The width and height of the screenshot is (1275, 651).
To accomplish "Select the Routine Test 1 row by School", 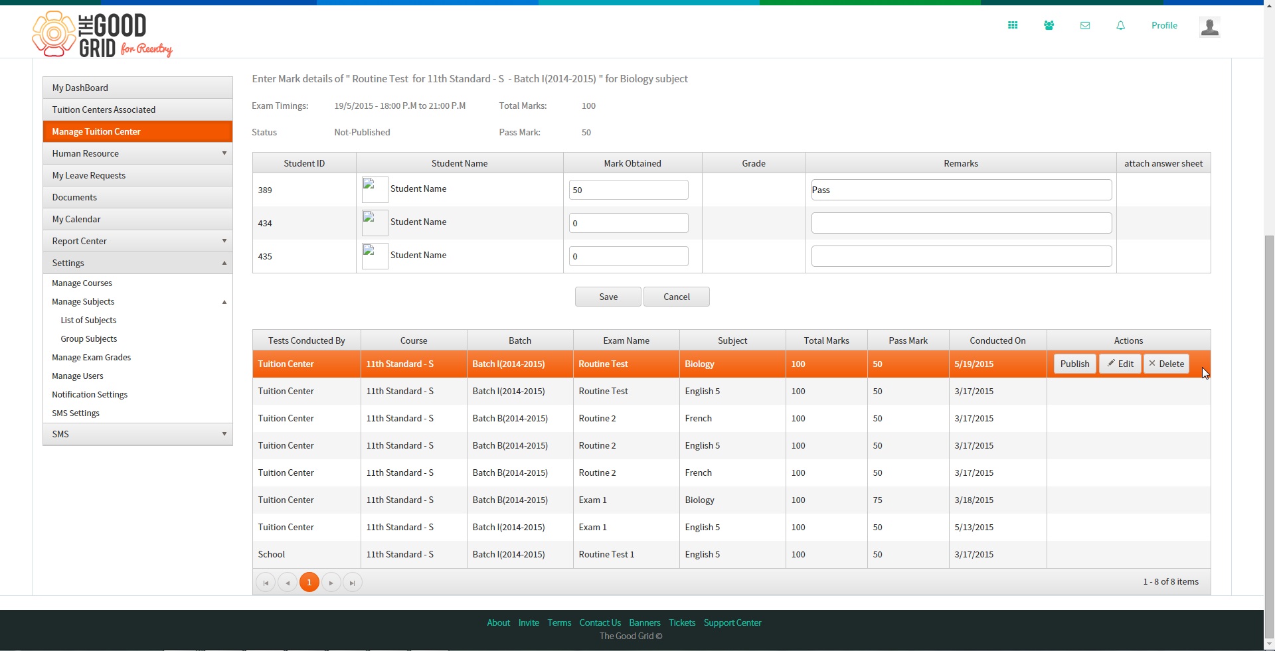I will click(731, 554).
